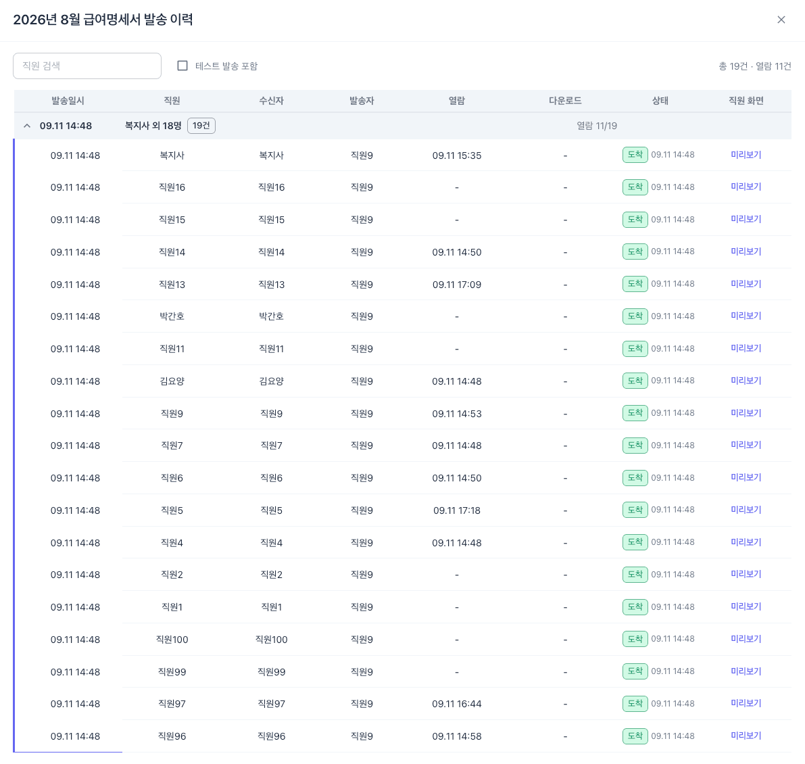Open 미리보기 for 직원11

pos(746,348)
